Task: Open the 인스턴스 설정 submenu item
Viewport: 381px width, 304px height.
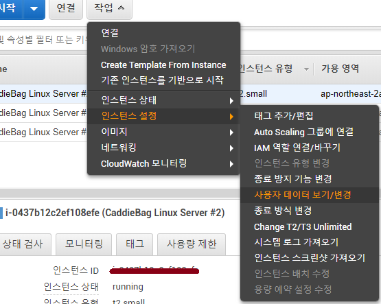Action: coord(163,116)
